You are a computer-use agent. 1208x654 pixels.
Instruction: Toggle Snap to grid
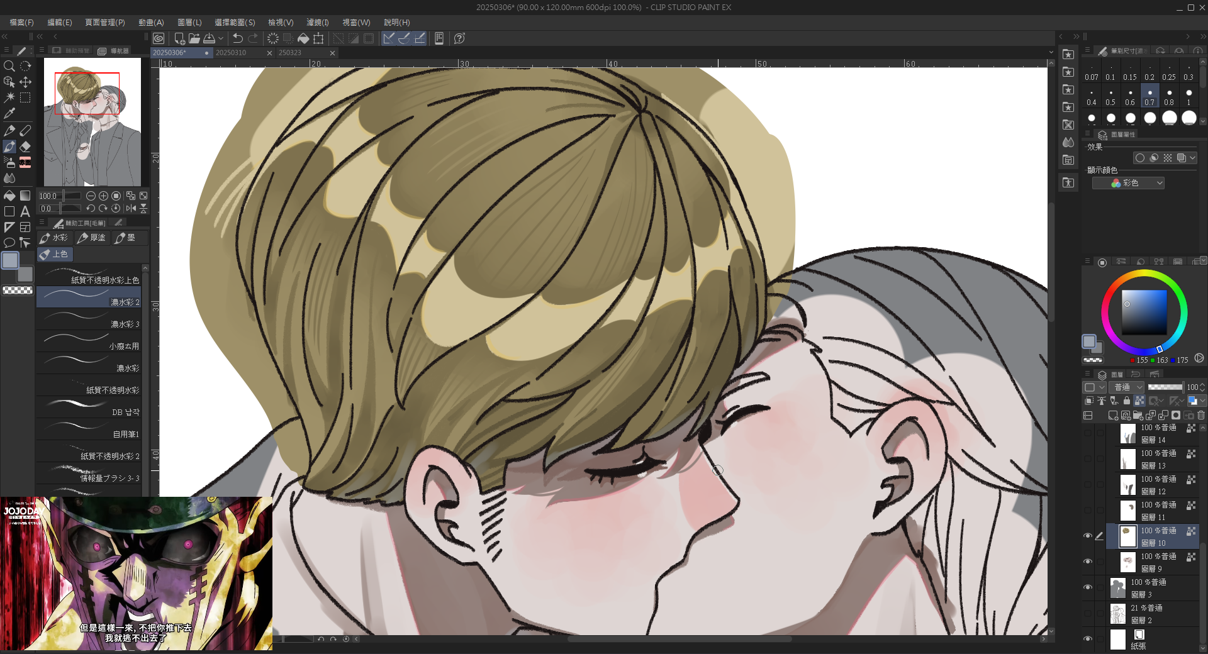(419, 38)
